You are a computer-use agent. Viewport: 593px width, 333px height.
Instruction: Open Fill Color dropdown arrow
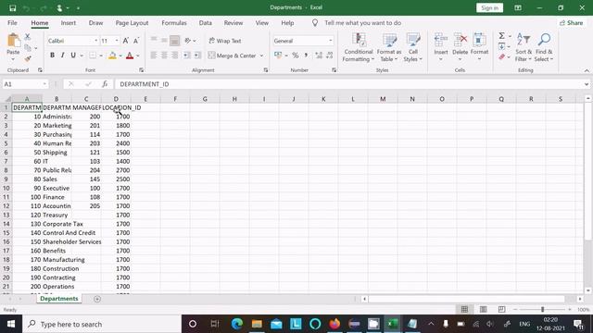click(x=120, y=55)
